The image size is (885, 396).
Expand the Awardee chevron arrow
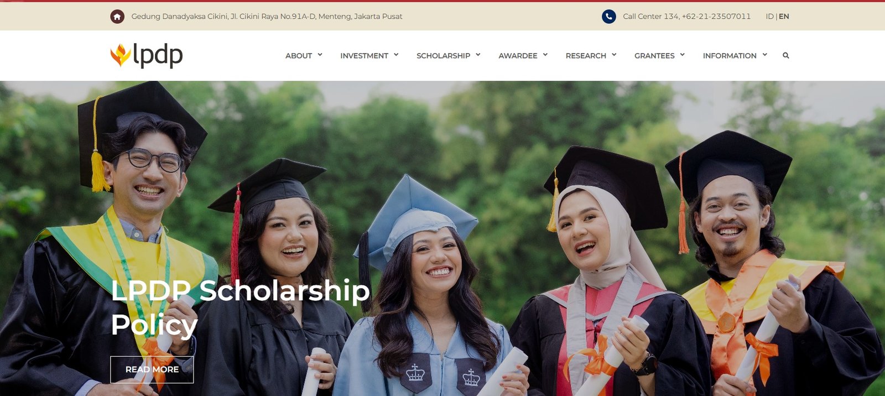545,55
